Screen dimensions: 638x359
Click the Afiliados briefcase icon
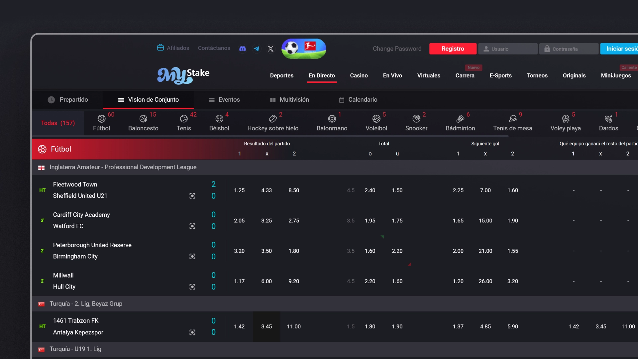pyautogui.click(x=160, y=48)
